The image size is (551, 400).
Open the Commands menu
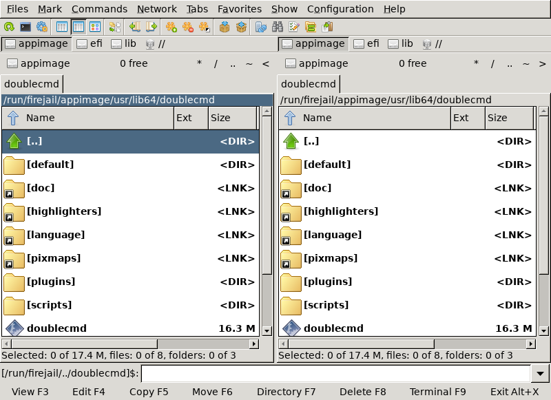point(99,9)
